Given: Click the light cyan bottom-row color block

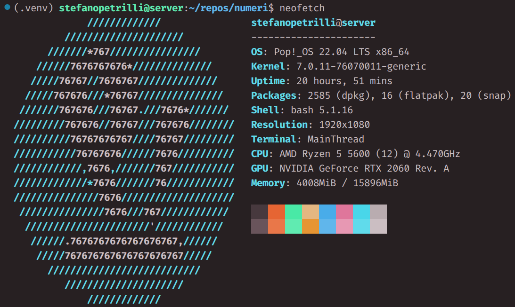Looking at the screenshot, I should [x=361, y=227].
